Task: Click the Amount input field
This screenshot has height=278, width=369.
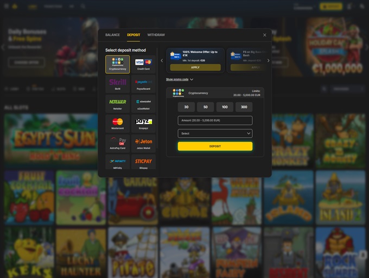Action: pos(215,120)
